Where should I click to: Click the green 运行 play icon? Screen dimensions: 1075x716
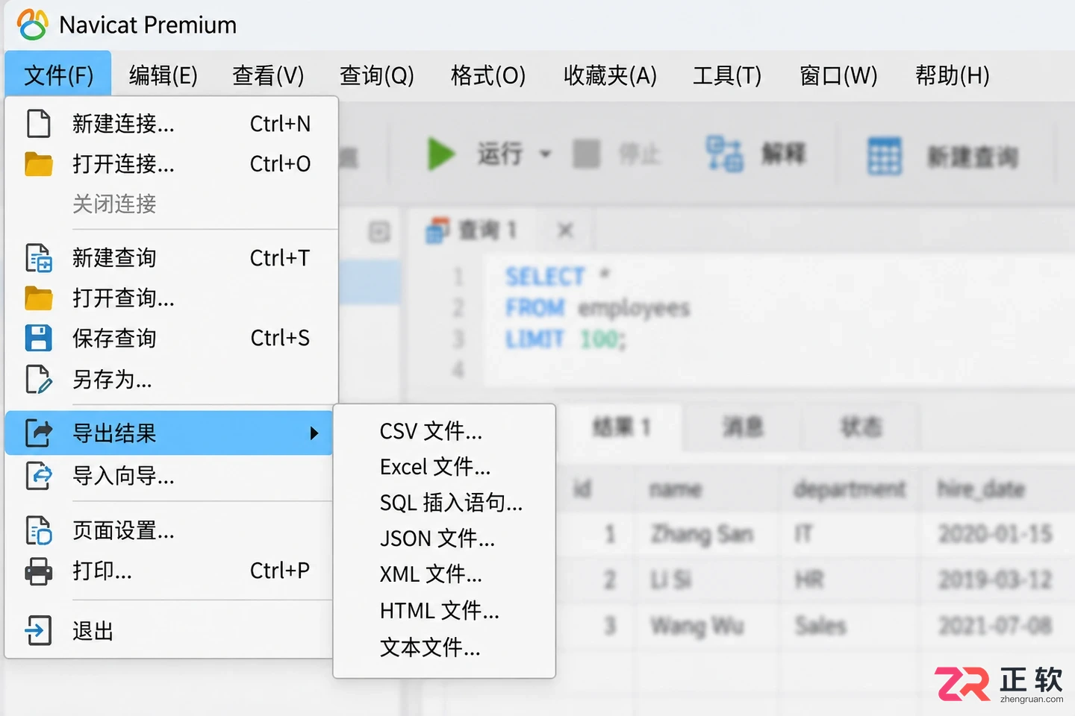pos(441,154)
